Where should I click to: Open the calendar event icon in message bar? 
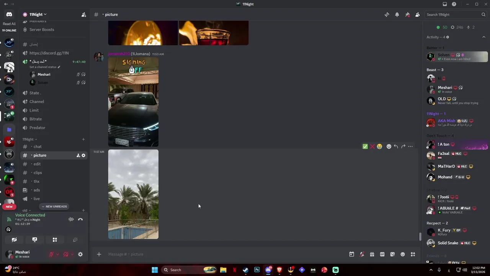pos(351,254)
